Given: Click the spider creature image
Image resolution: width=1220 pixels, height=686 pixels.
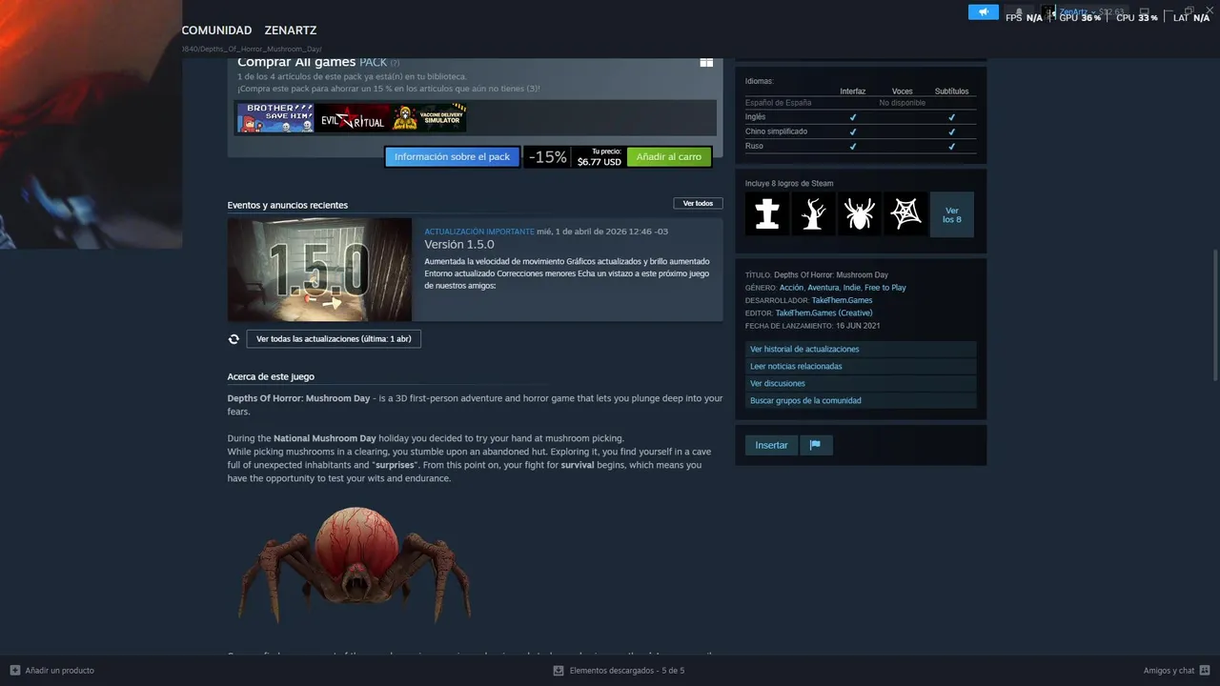Looking at the screenshot, I should pos(354,565).
